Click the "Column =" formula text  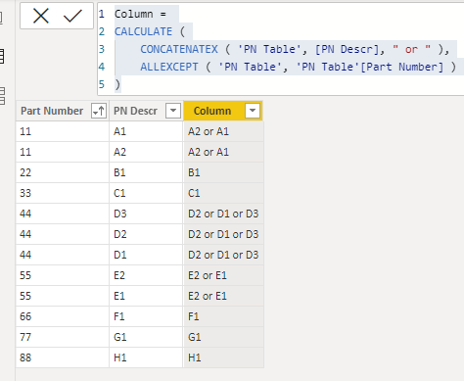140,14
